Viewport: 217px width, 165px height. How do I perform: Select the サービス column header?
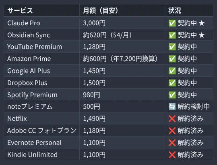[x=42, y=10]
